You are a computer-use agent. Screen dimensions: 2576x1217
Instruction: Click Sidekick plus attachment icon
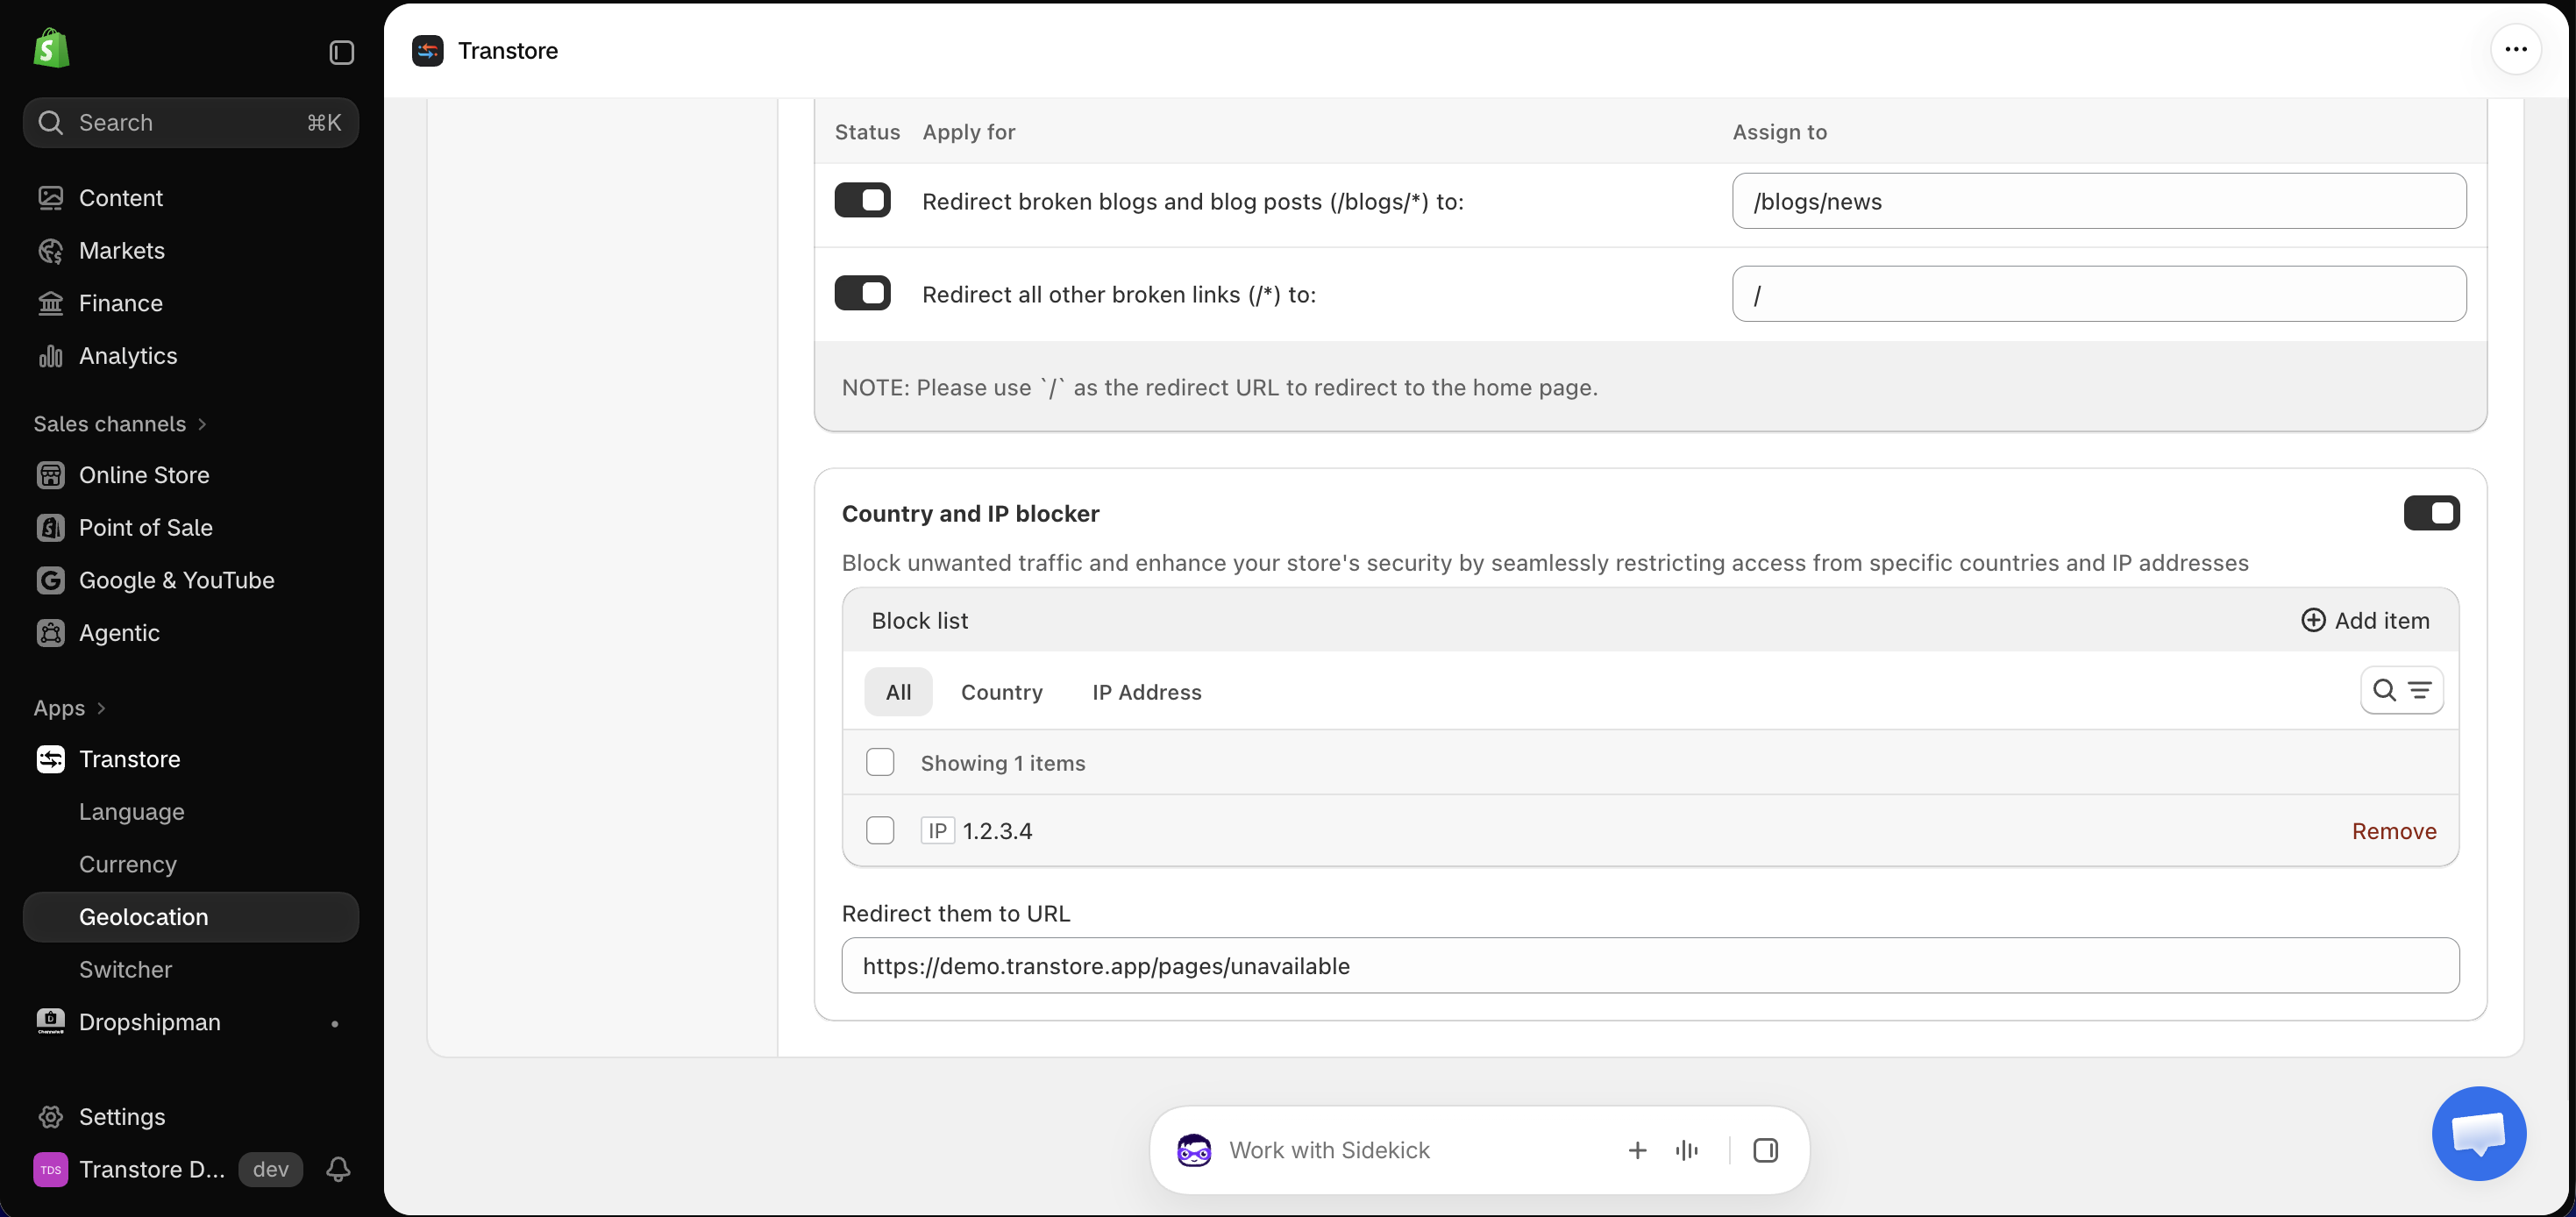click(x=1637, y=1150)
